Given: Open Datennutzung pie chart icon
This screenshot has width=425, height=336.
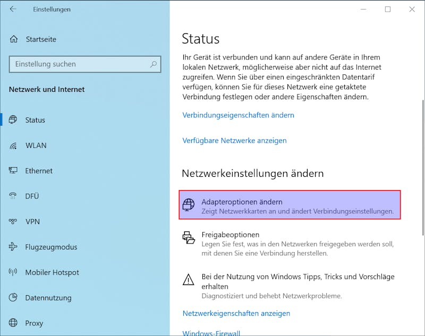Looking at the screenshot, I should (x=13, y=298).
